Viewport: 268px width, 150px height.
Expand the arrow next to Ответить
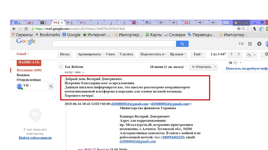click(215, 67)
